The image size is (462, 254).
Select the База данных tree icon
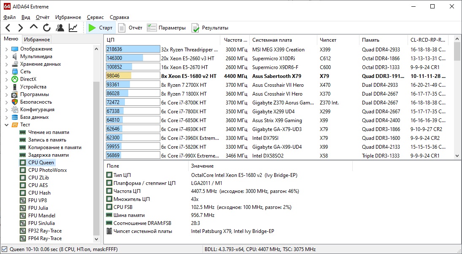[x=15, y=117]
